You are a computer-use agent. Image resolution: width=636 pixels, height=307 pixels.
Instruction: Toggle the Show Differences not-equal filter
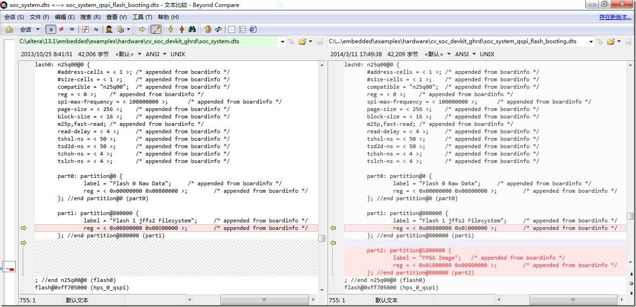[61, 29]
